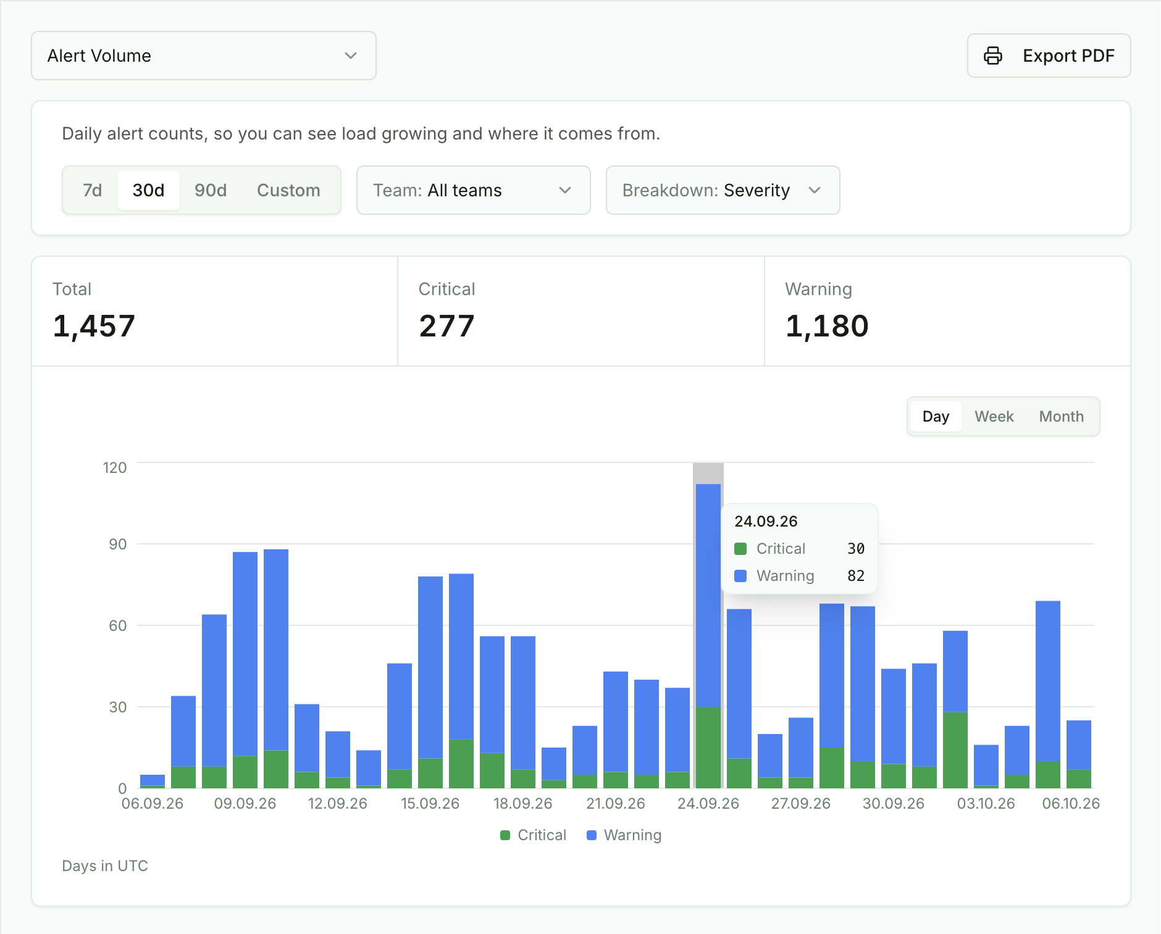Expand the Team: All teams filter
Screen dimensions: 1161x934
pyautogui.click(x=474, y=190)
